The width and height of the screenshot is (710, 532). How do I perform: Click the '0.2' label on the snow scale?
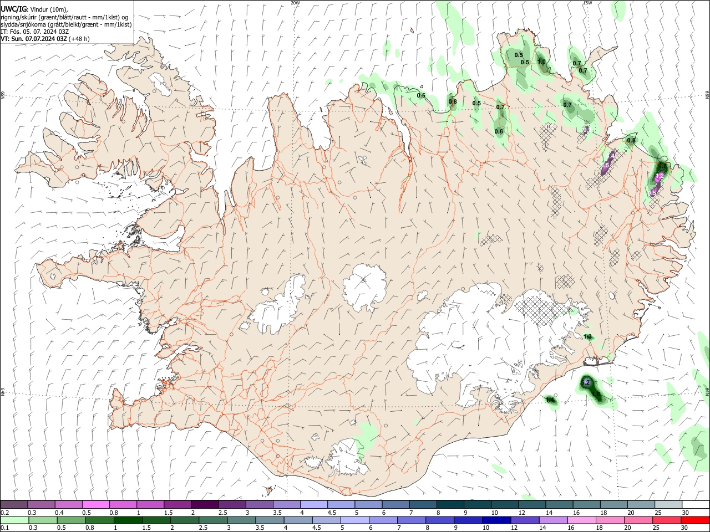tap(5, 513)
